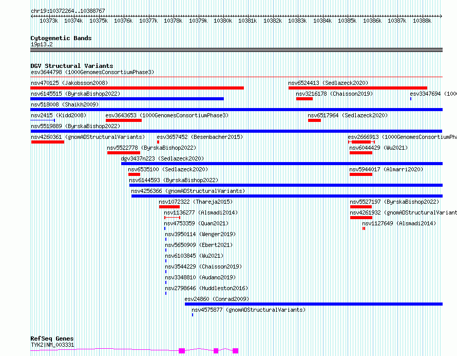Select nsv5519889 (ByrskaBishop2022) label

point(75,126)
